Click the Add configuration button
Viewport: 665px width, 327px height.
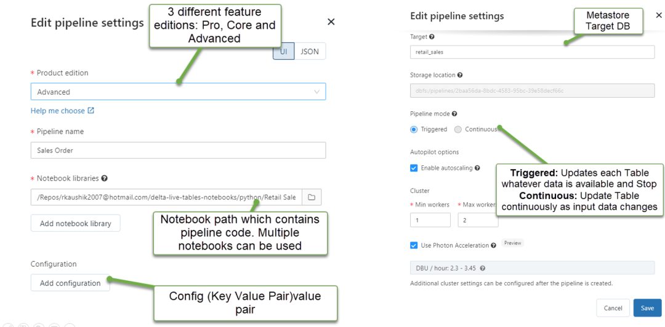[70, 283]
